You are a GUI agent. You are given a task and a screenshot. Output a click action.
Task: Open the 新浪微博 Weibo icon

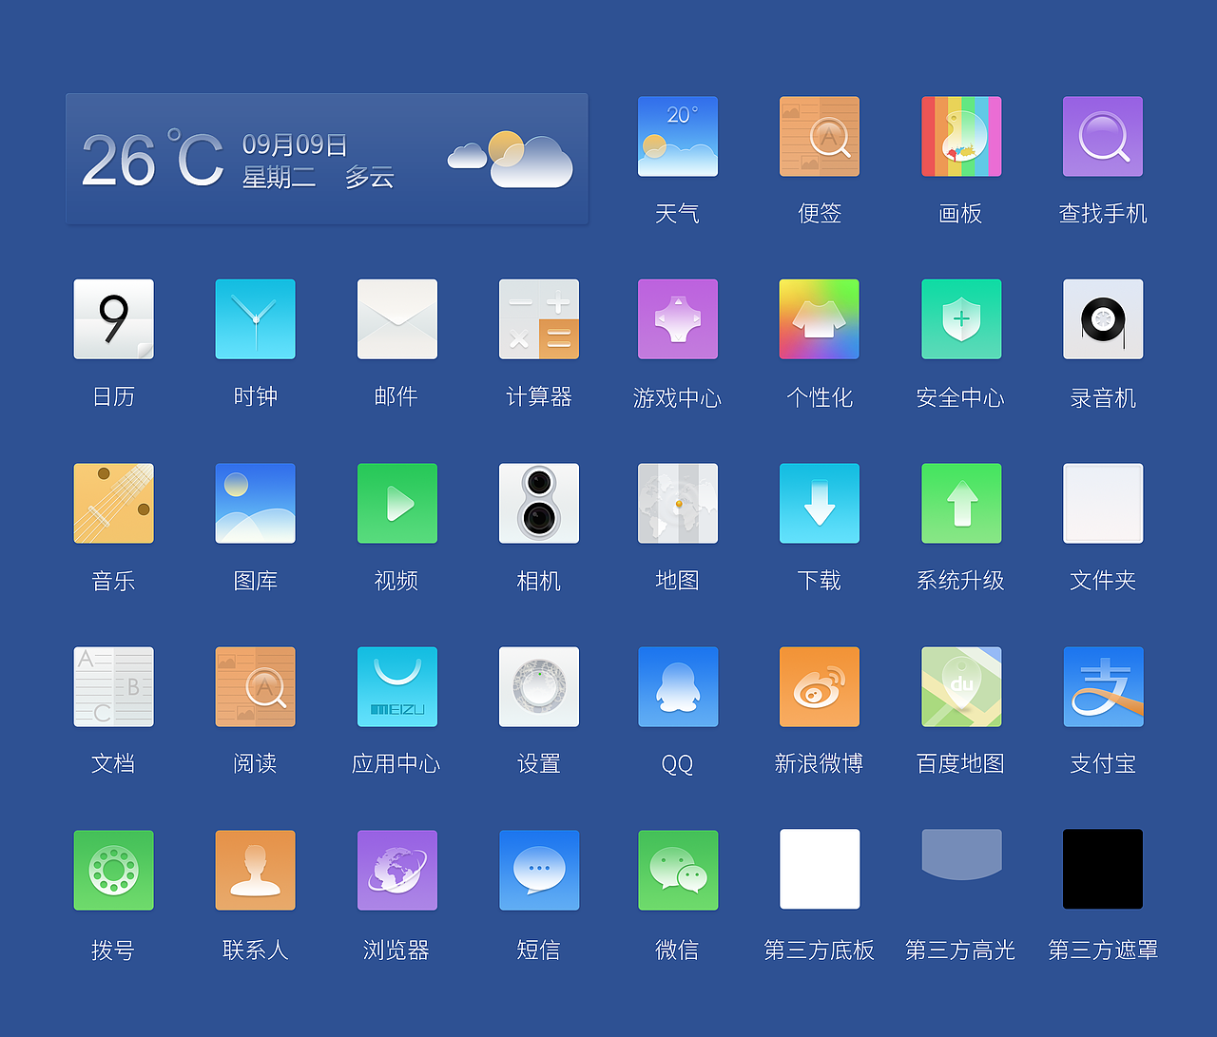[x=820, y=687]
